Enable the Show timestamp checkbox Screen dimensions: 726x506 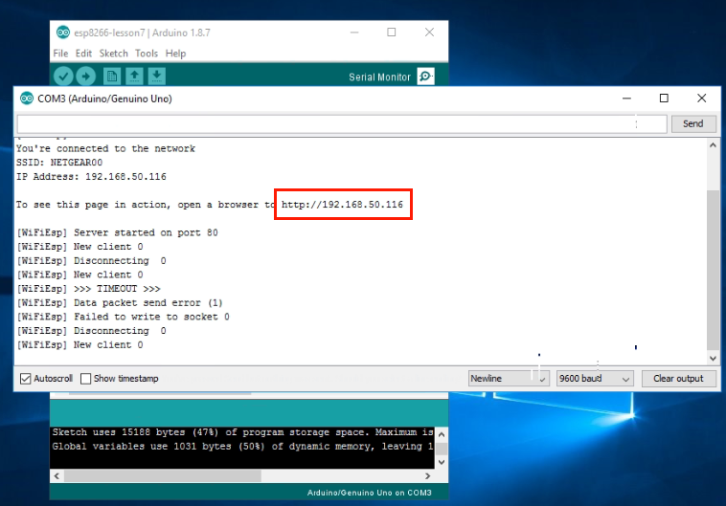click(x=85, y=379)
